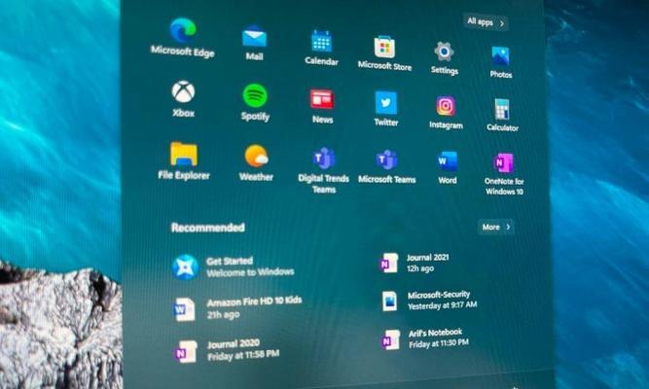
Task: Show All apps list
Action: 486,22
